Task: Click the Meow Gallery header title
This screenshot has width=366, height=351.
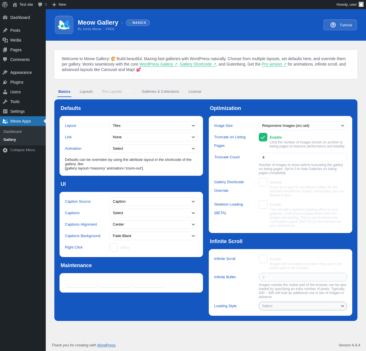Action: 98,23
